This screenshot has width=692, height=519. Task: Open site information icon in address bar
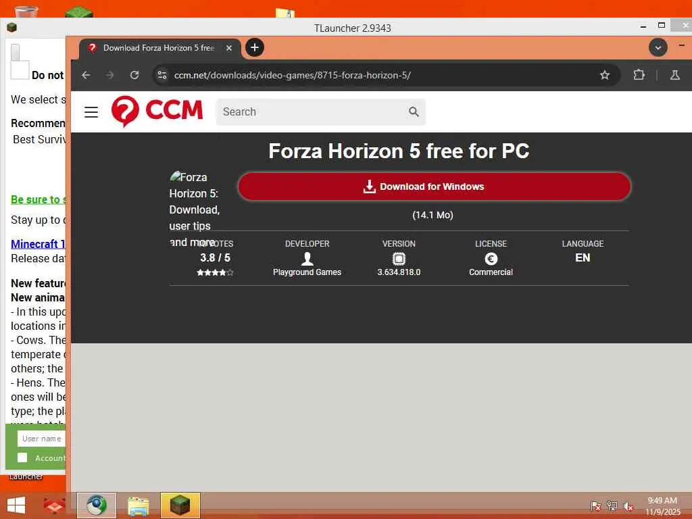point(162,75)
